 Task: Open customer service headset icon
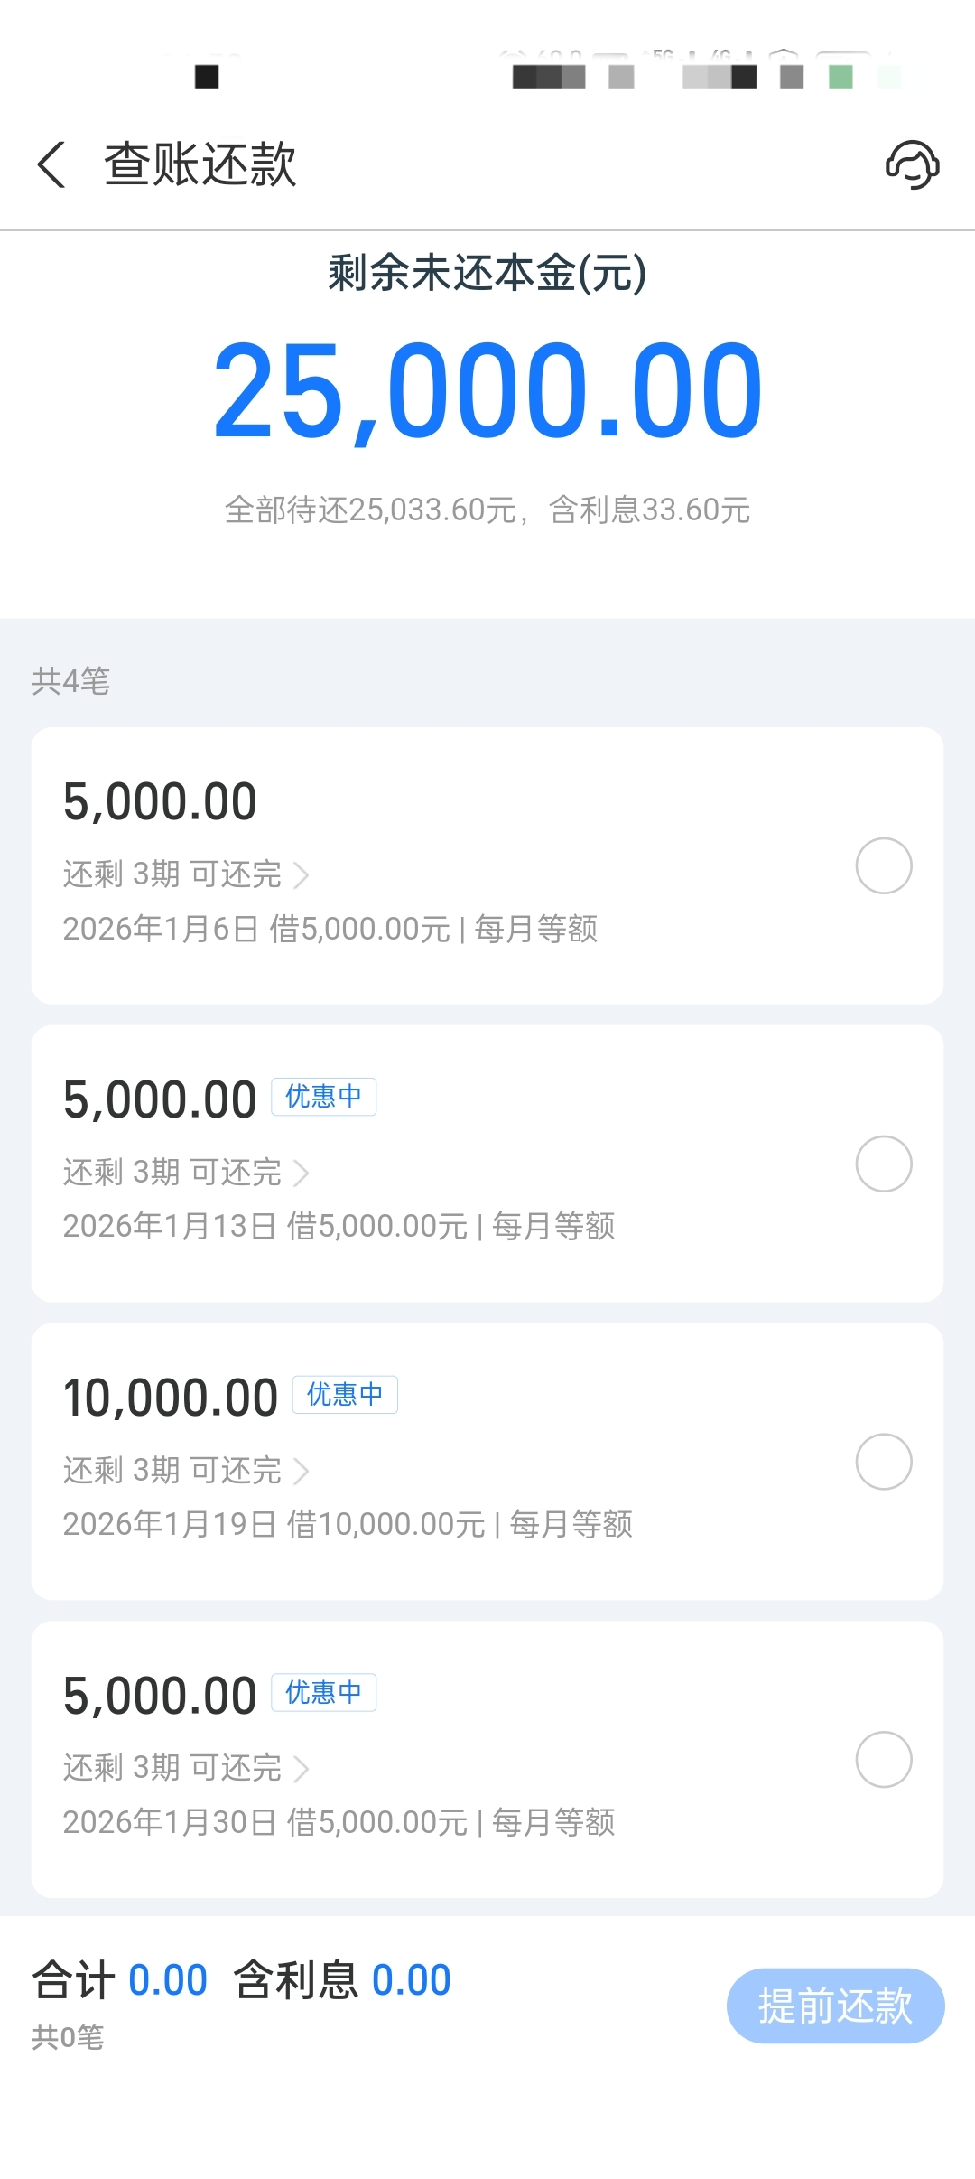(x=912, y=164)
